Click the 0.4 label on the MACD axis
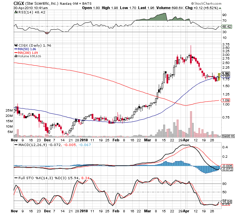The width and height of the screenshot is (235, 214). point(225,147)
